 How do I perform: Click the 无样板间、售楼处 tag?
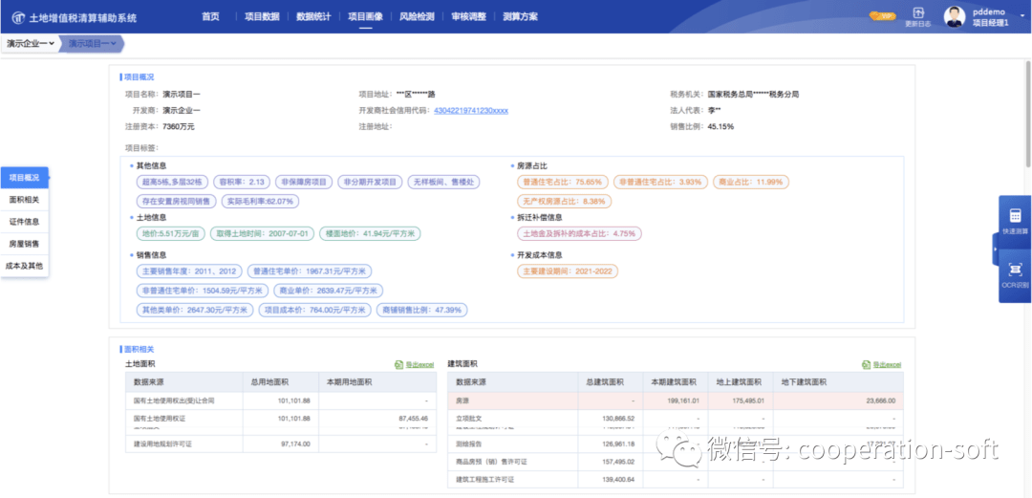point(443,182)
